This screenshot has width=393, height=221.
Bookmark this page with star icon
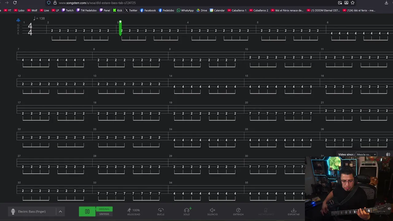click(352, 3)
